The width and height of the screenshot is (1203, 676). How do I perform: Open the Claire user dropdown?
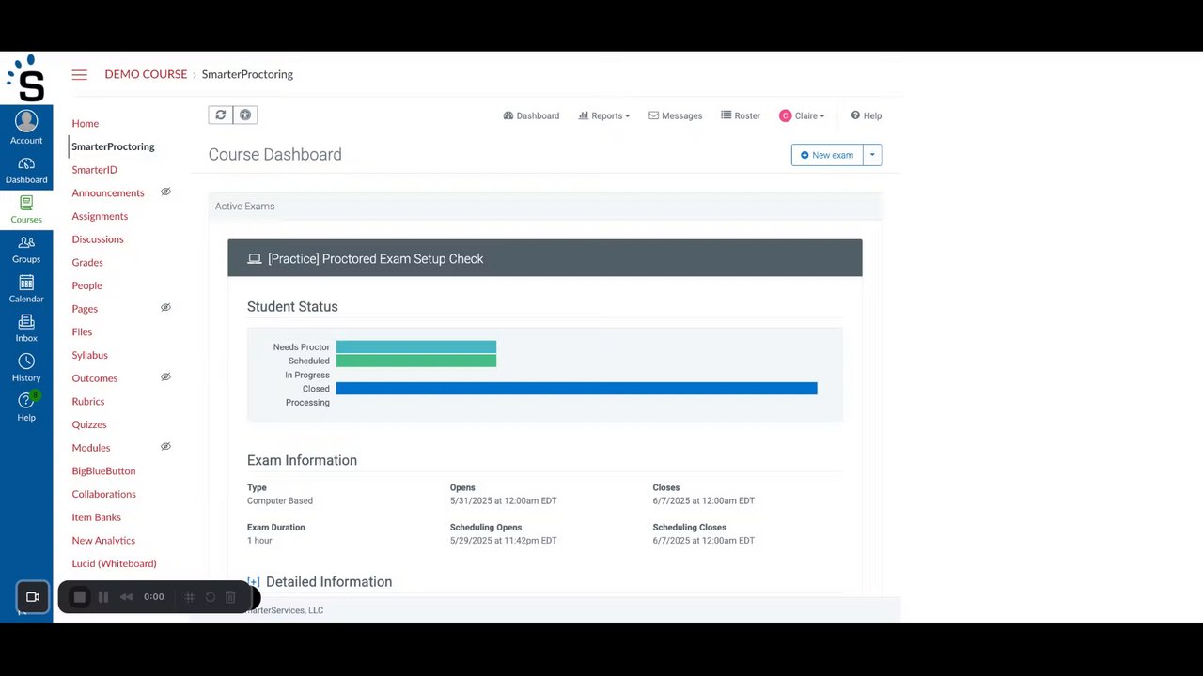coord(802,115)
